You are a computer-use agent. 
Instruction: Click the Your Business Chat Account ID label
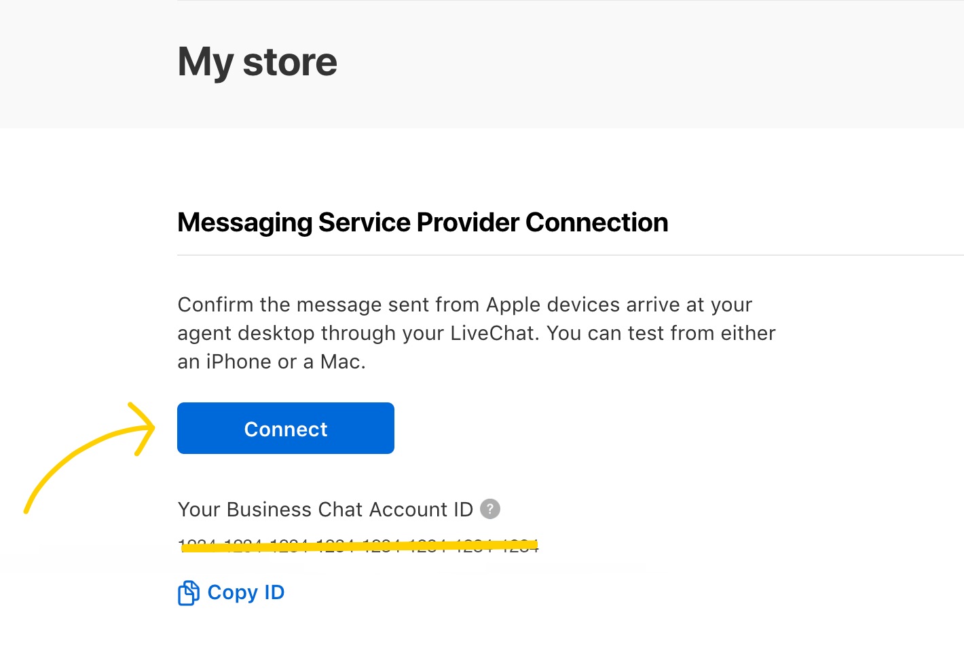coord(325,510)
